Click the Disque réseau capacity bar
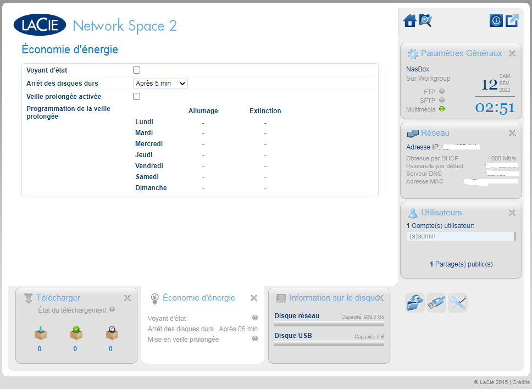This screenshot has width=532, height=389. pyautogui.click(x=329, y=324)
